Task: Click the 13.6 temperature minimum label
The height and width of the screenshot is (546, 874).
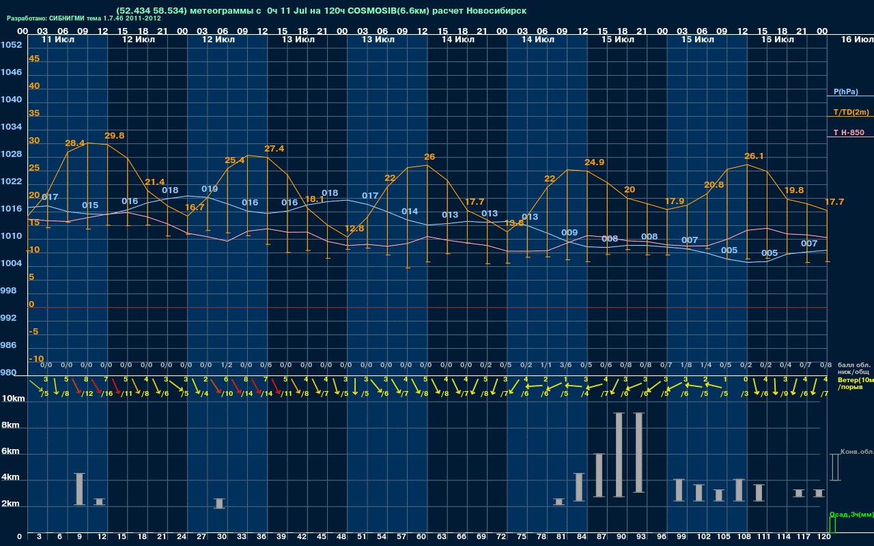Action: [514, 223]
